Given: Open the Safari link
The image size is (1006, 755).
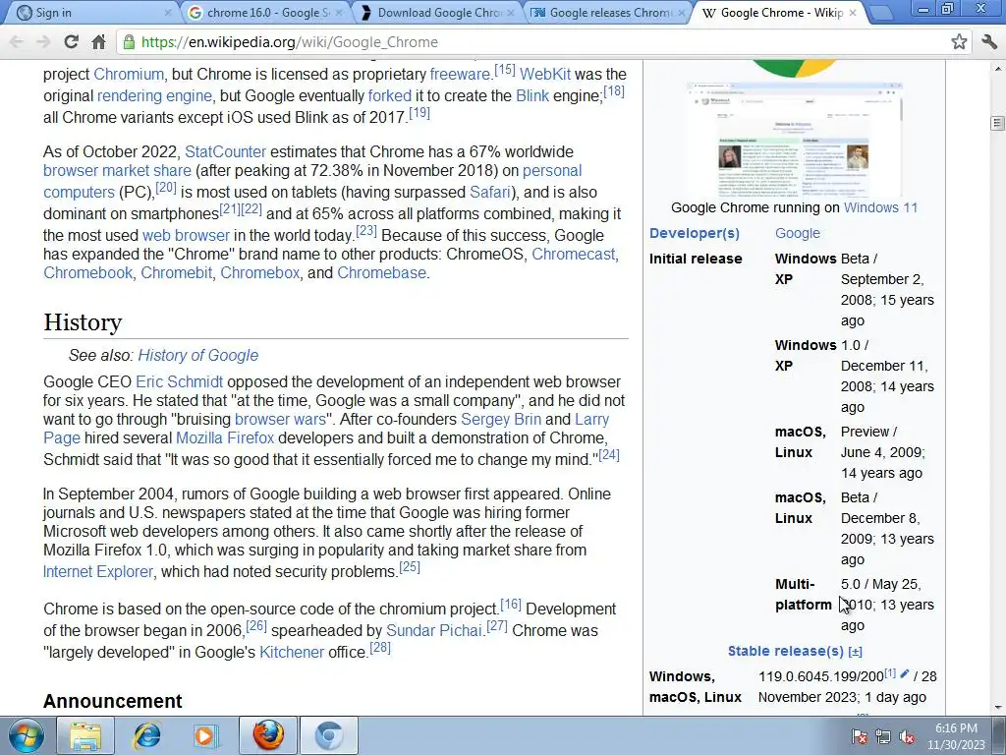Looking at the screenshot, I should coord(489,193).
